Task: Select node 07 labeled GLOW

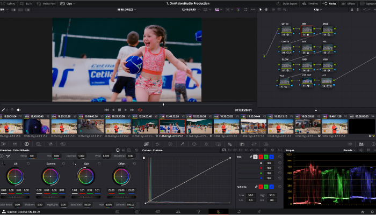Action: click(286, 66)
